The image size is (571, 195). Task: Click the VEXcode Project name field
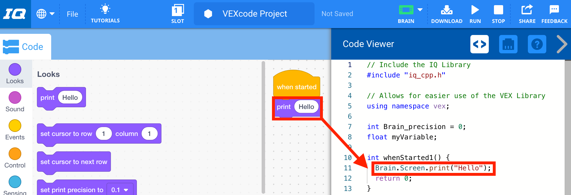tap(254, 14)
